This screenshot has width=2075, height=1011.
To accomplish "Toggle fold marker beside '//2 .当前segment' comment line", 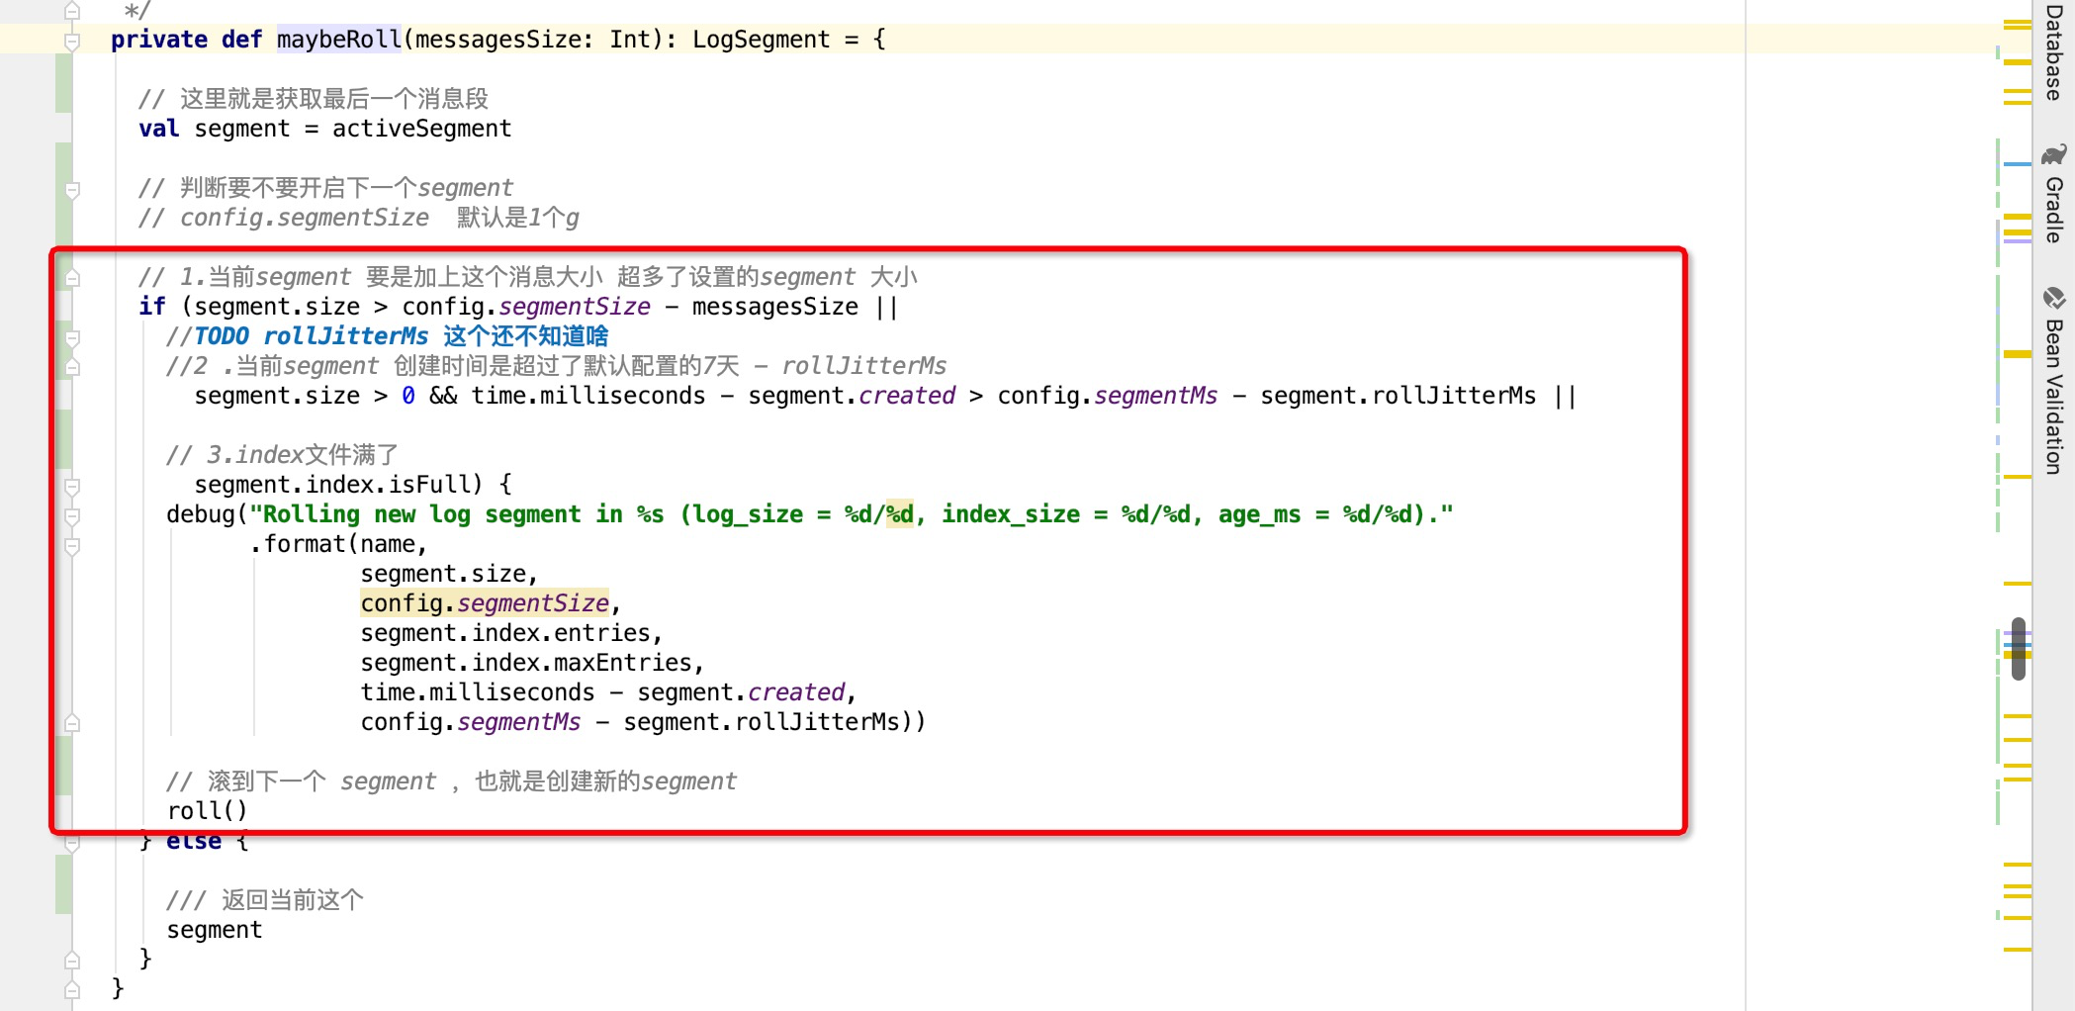I will point(72,367).
